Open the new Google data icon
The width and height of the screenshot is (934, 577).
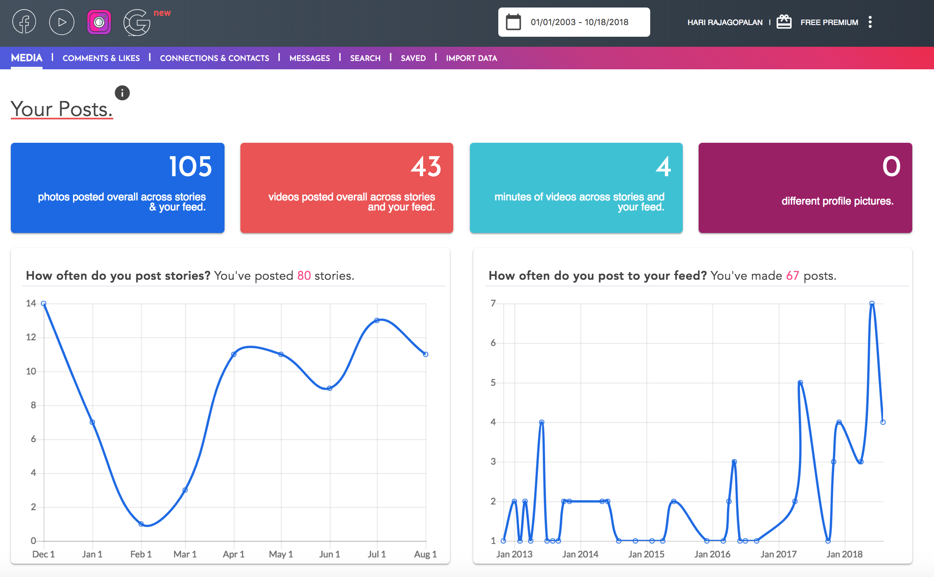coord(137,22)
